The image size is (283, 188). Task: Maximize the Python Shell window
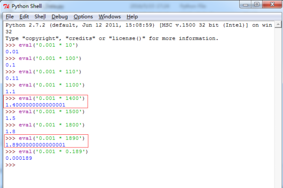pos(257,5)
